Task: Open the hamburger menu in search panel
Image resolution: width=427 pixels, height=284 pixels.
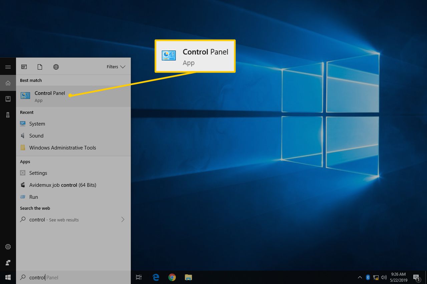Action: [8, 67]
